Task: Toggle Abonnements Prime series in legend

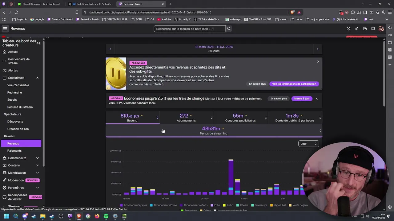Action: point(163,205)
